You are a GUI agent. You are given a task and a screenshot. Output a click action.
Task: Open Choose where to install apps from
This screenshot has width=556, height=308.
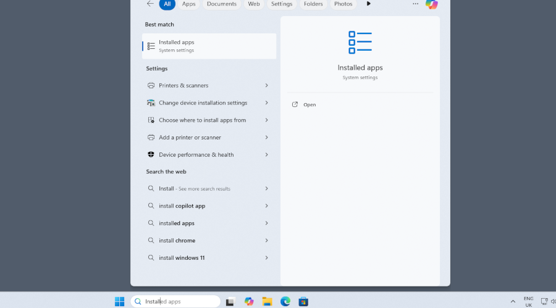coord(209,120)
